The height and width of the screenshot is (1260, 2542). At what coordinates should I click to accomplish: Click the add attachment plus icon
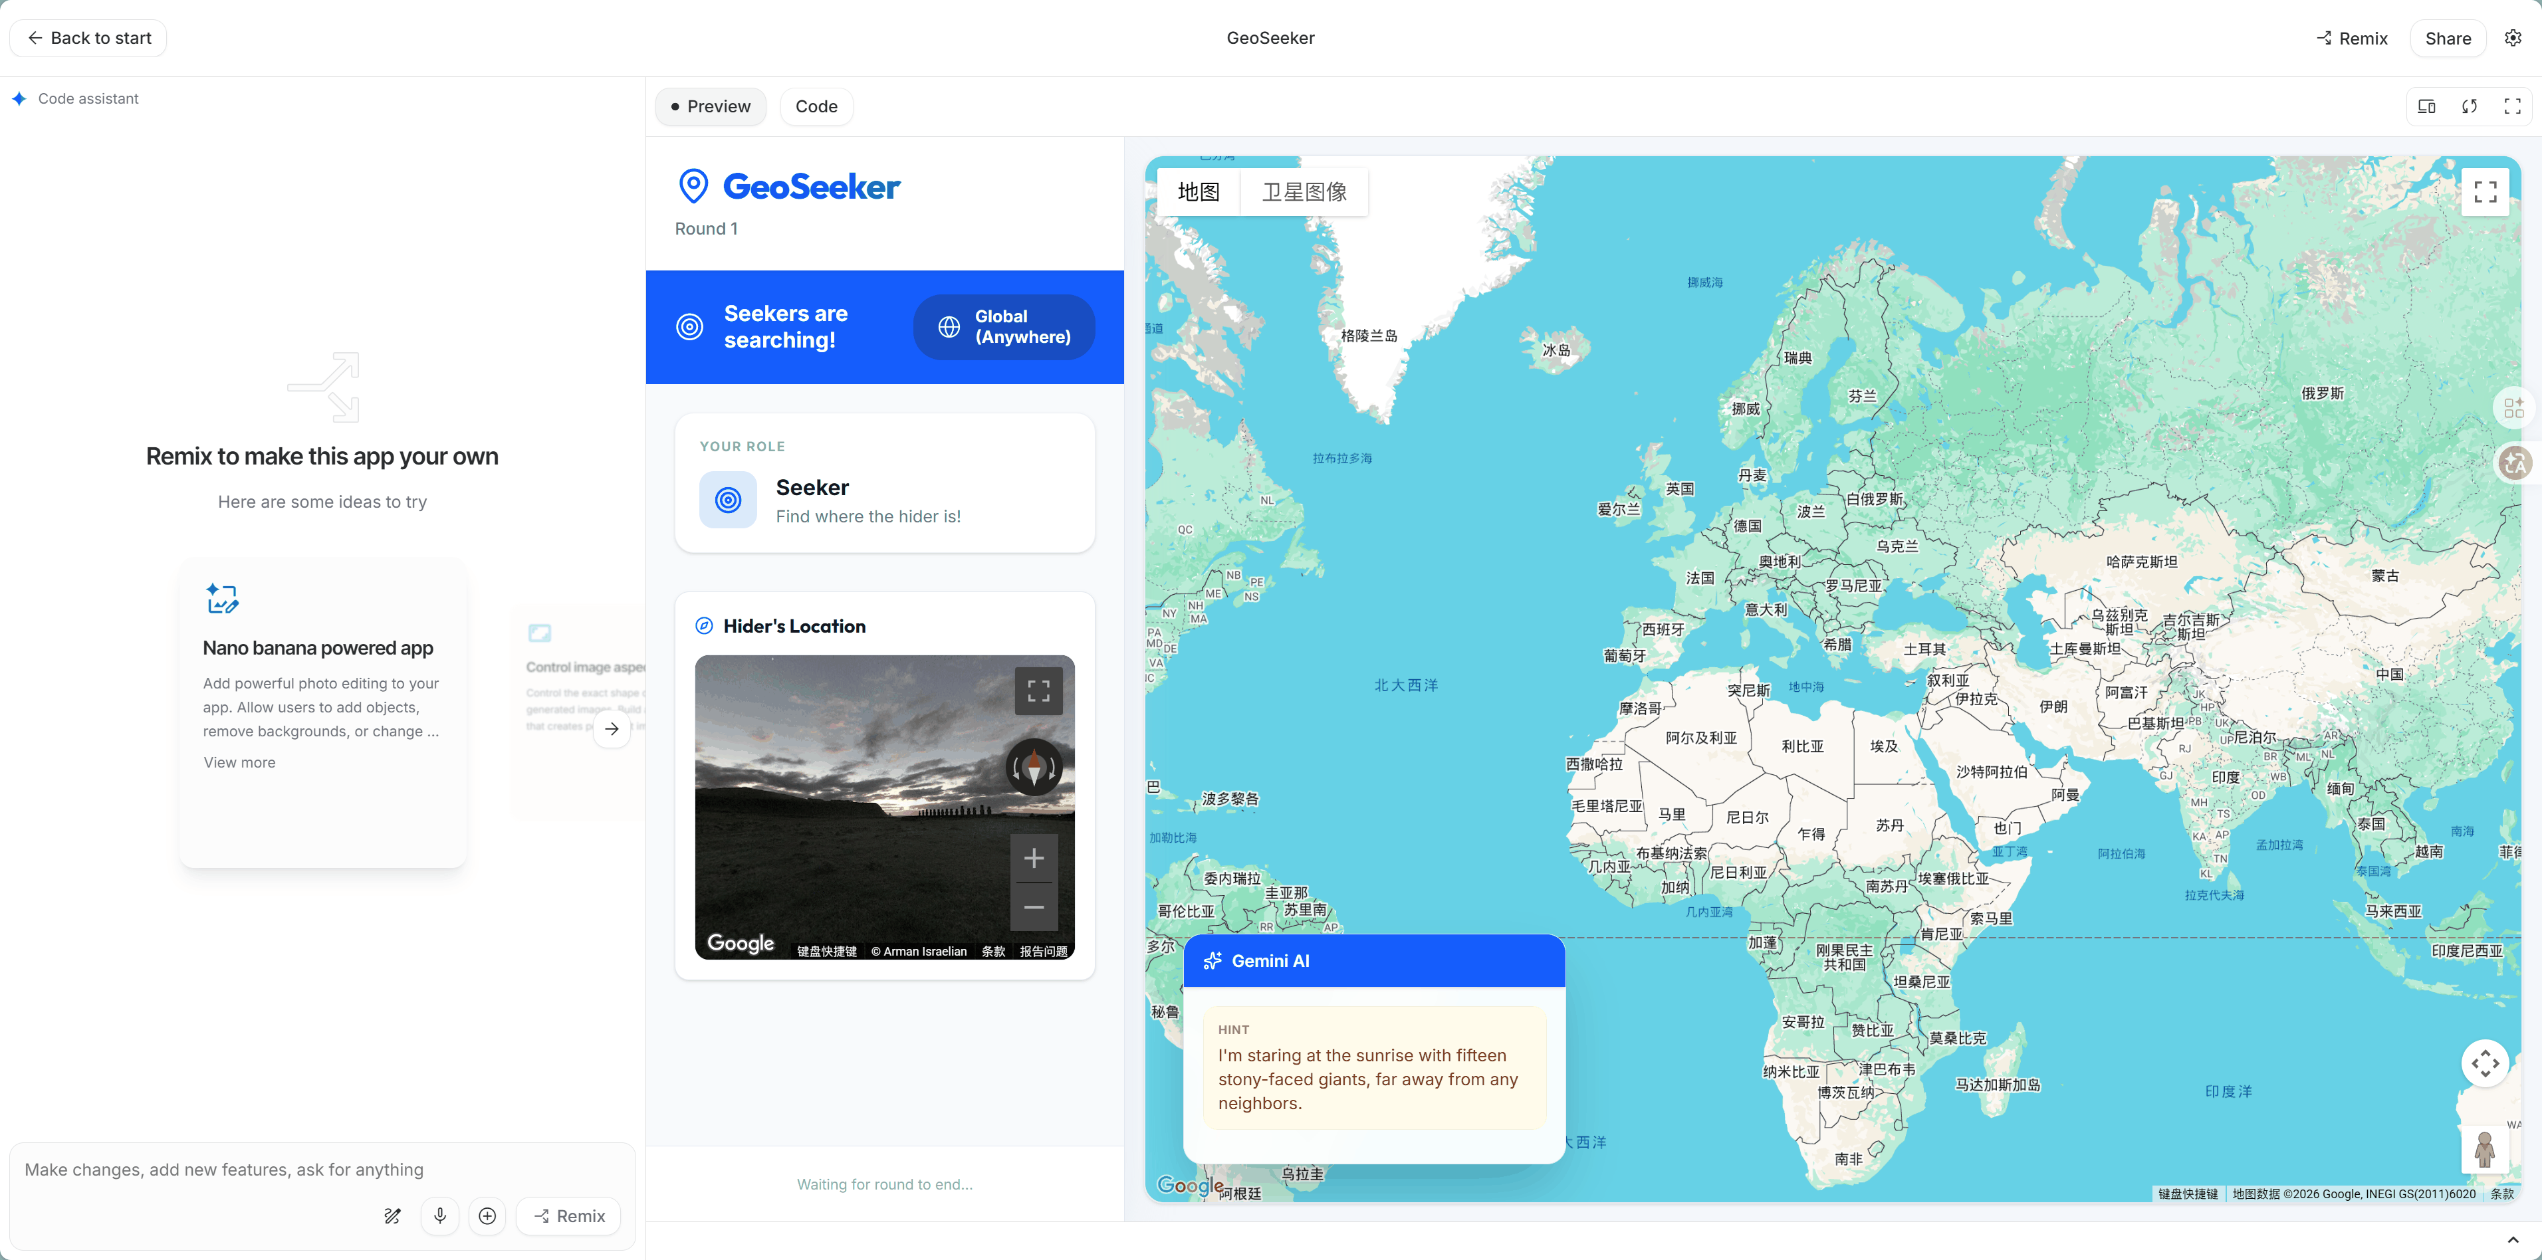click(487, 1215)
